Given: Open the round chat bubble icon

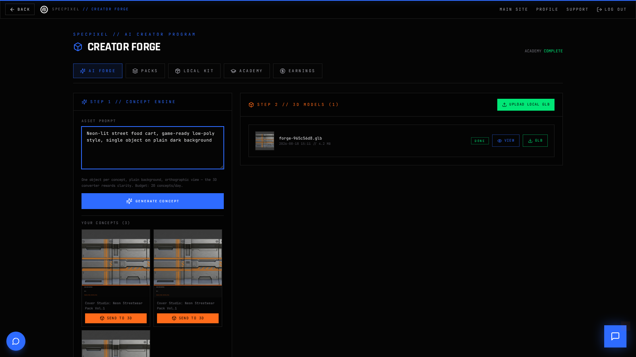Looking at the screenshot, I should tap(16, 341).
